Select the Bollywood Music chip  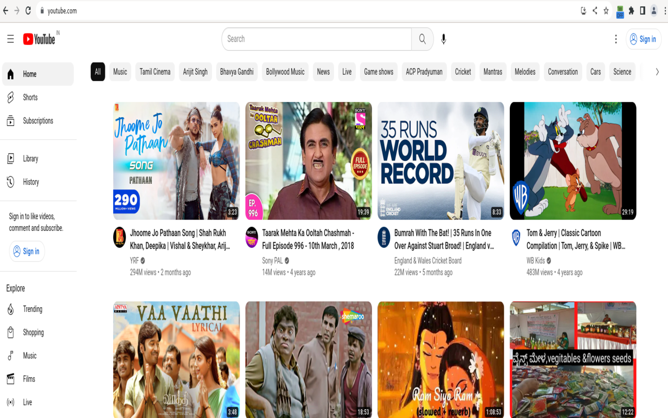click(x=285, y=72)
